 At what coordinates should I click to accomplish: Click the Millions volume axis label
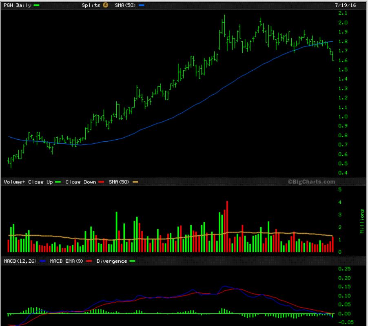click(x=362, y=222)
